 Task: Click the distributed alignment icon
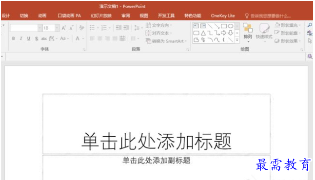(x=122, y=38)
